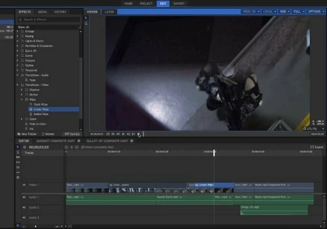Click the timeline zoom slider handle
The image size is (327, 229).
tap(36, 226)
